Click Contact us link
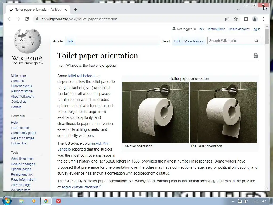 pyautogui.click(x=19, y=101)
